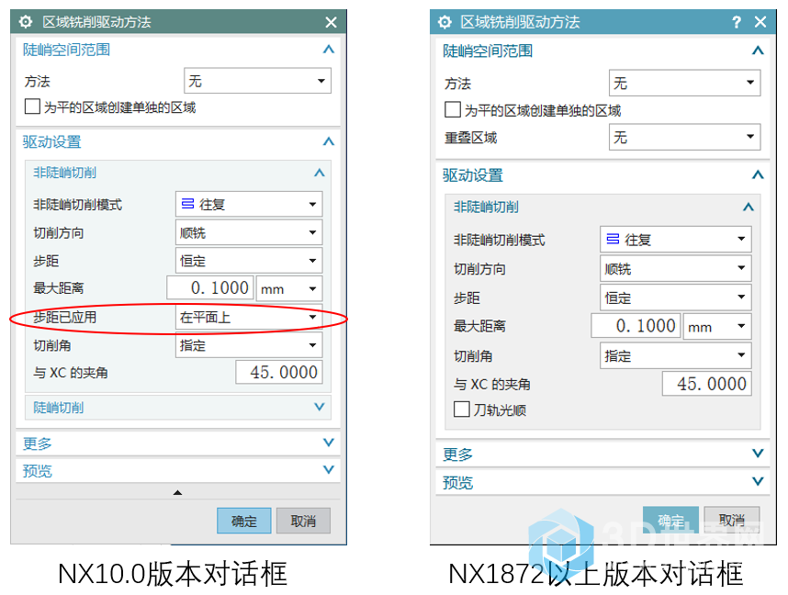Viewport: 788px width, 595px height.
Task: Collapse 非陡峭切削 group in NX10.0 dialog
Action: click(319, 173)
